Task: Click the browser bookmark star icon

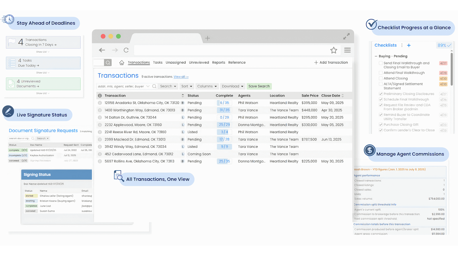Action: coord(333,50)
